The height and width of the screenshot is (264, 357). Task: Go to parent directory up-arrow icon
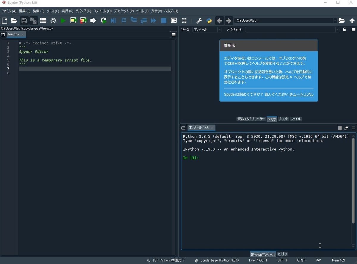[x=352, y=21]
